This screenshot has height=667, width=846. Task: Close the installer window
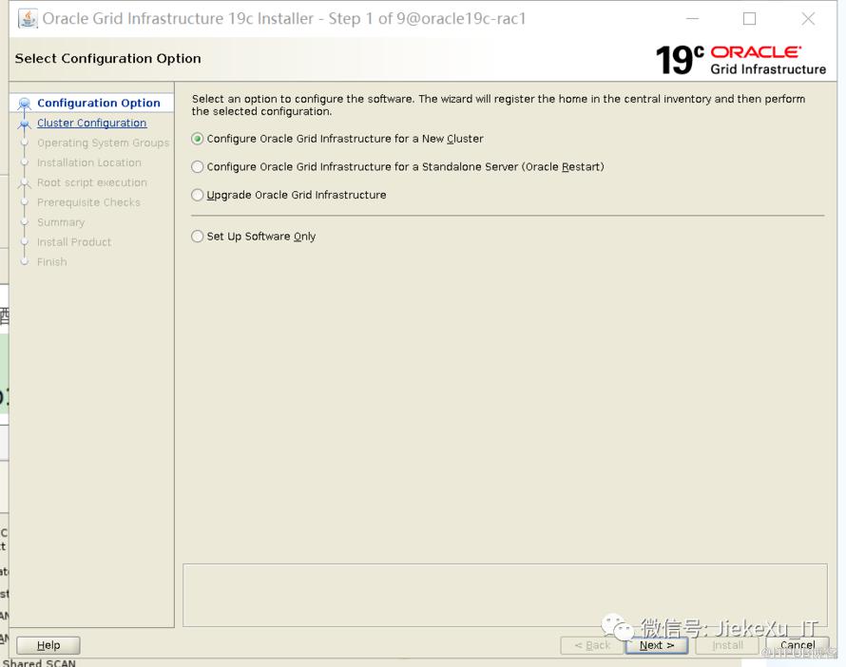[808, 19]
